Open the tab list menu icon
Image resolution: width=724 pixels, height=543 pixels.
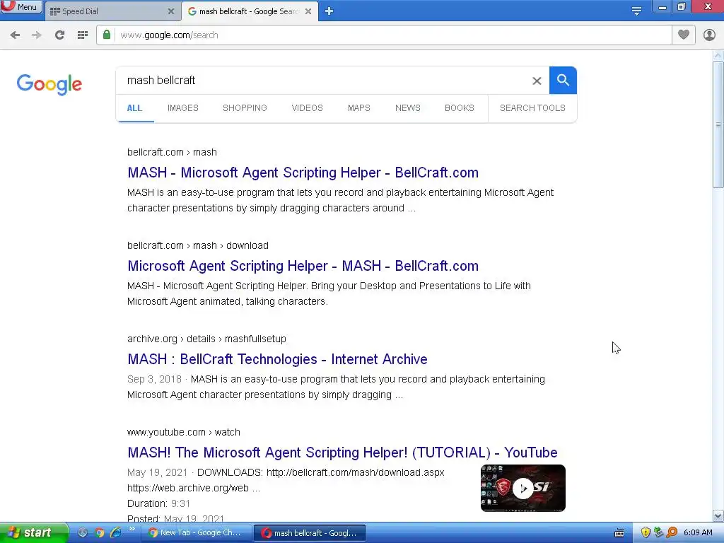(636, 11)
